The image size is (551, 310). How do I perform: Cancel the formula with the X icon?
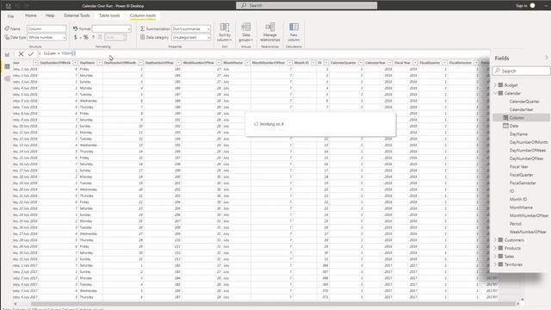pyautogui.click(x=21, y=53)
